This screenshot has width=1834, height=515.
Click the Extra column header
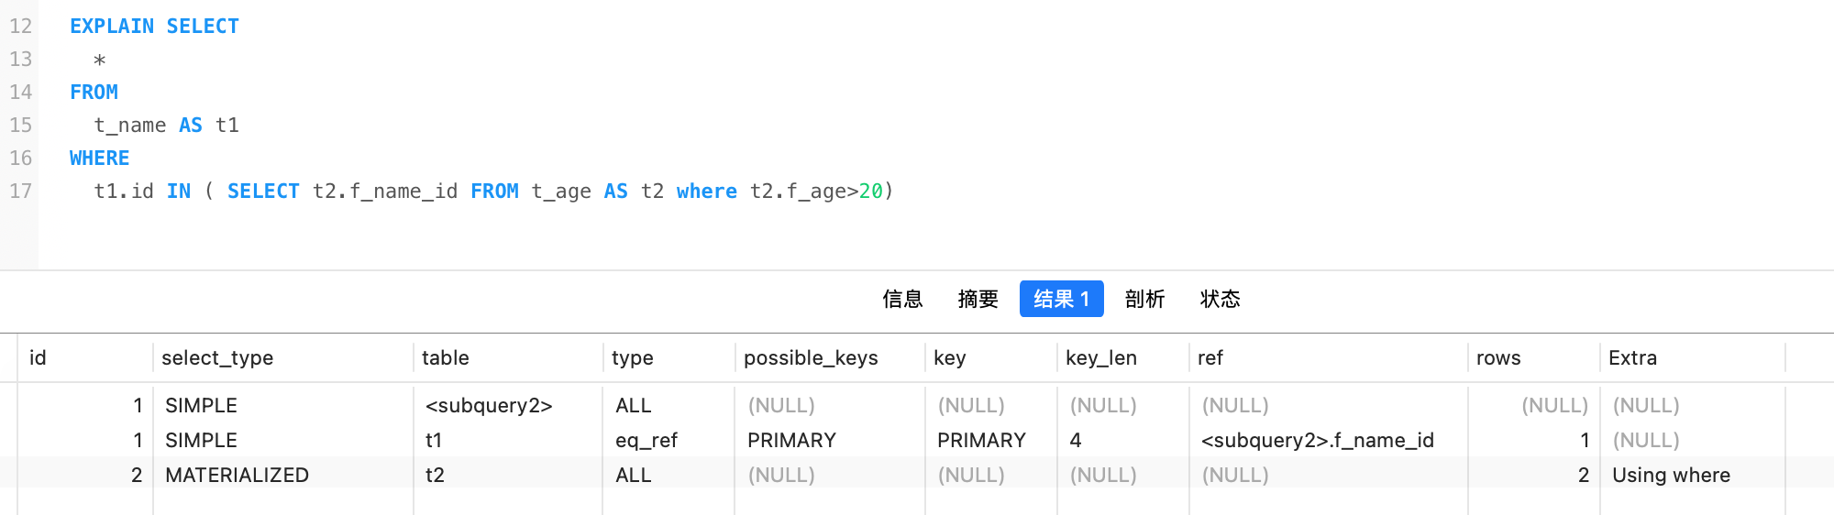[x=1632, y=358]
